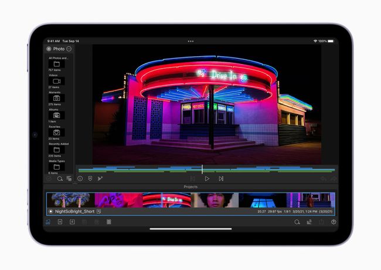The image size is (381, 270).
Task: Change library sort and view options
Action: coord(69,179)
